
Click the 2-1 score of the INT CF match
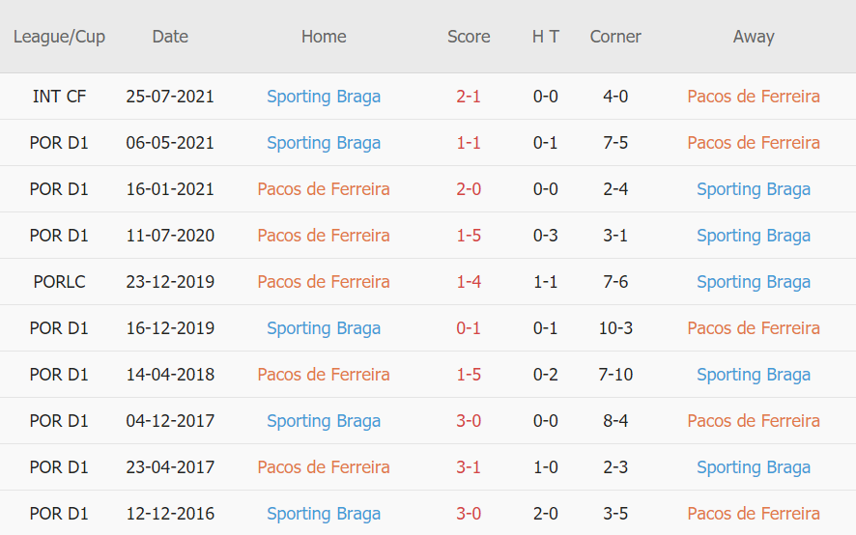coord(469,97)
